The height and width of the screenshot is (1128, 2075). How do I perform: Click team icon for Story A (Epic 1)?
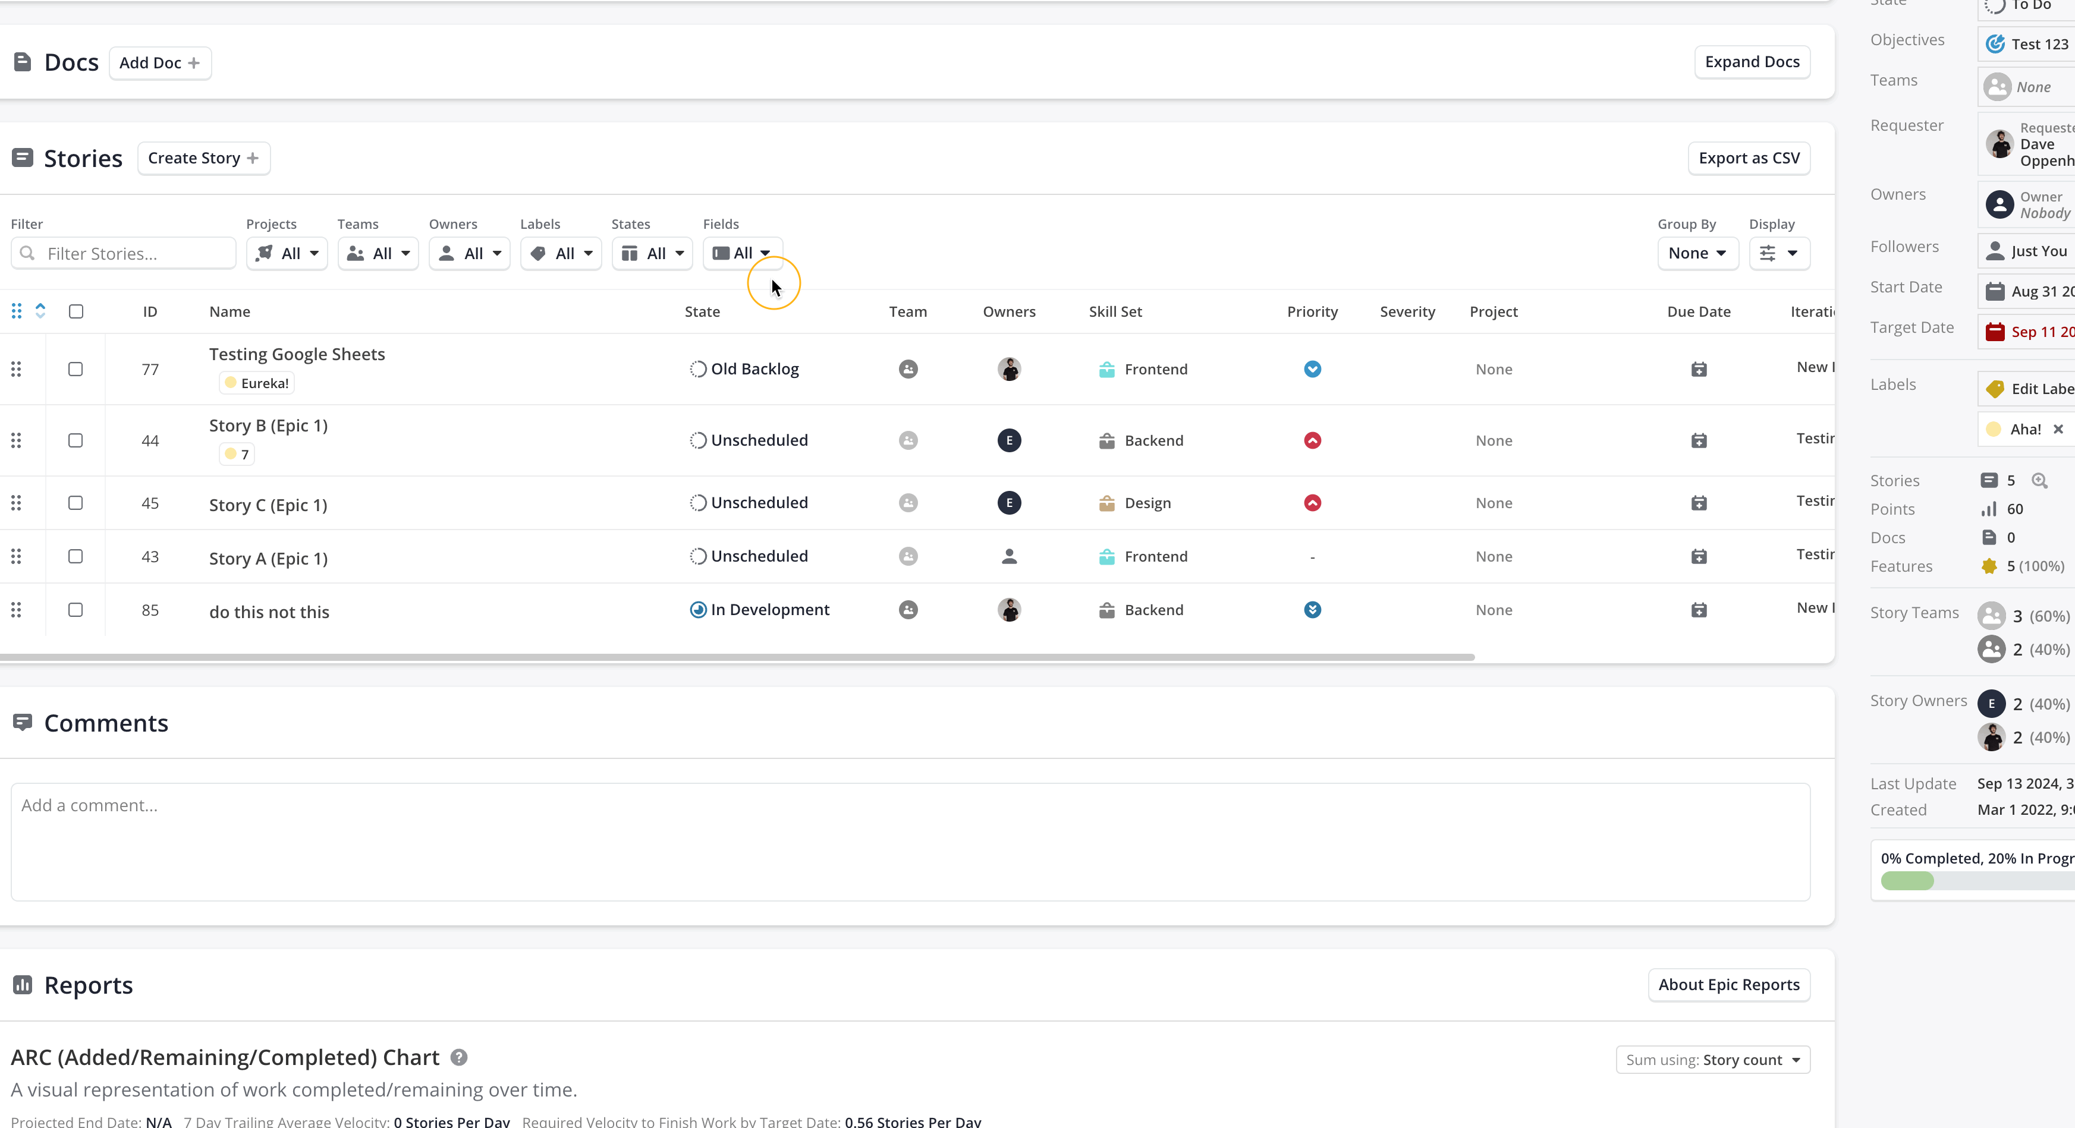click(x=908, y=556)
